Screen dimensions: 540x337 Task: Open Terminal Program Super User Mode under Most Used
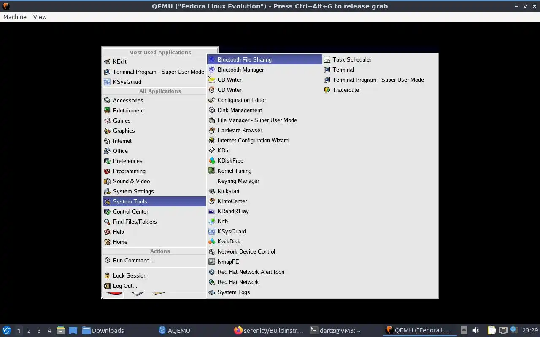point(154,72)
